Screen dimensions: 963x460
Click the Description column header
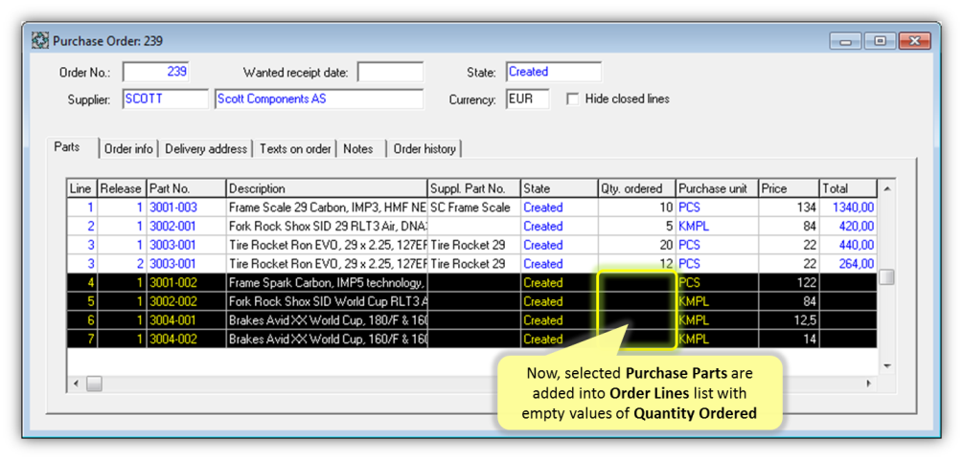(327, 188)
